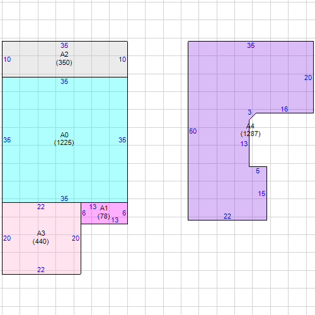The height and width of the screenshot is (315, 315).
Task: Click the 20 dimension on A3's right edge
Action: pos(76,238)
